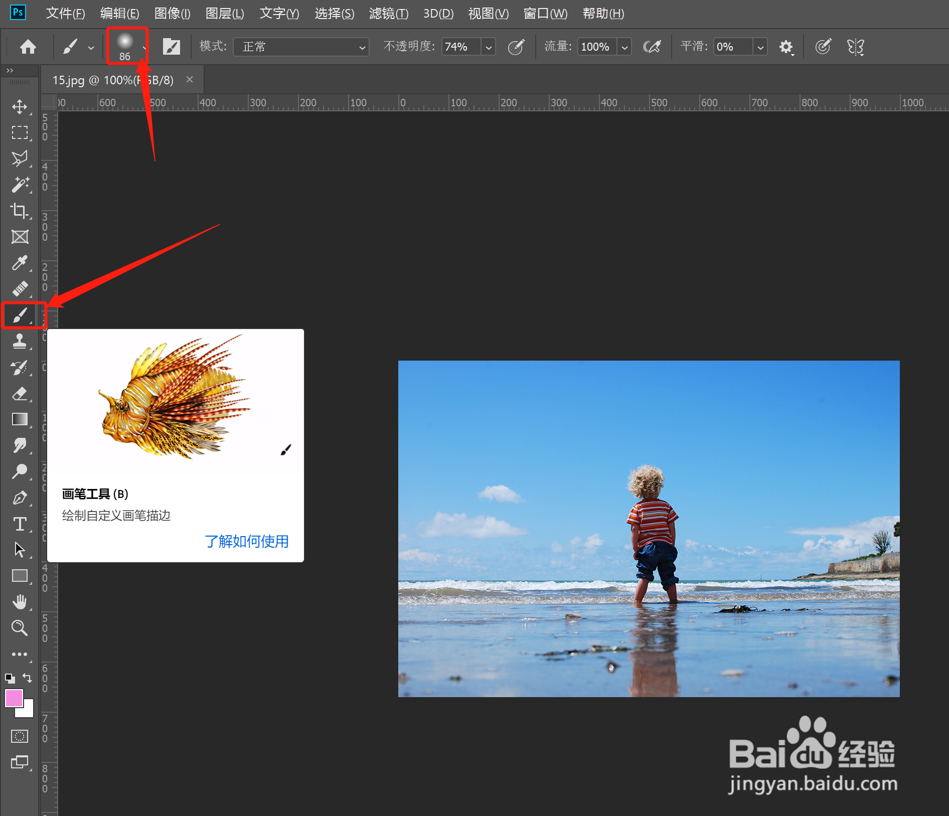Viewport: 949px width, 816px height.
Task: Select the Frame tool
Action: click(20, 237)
